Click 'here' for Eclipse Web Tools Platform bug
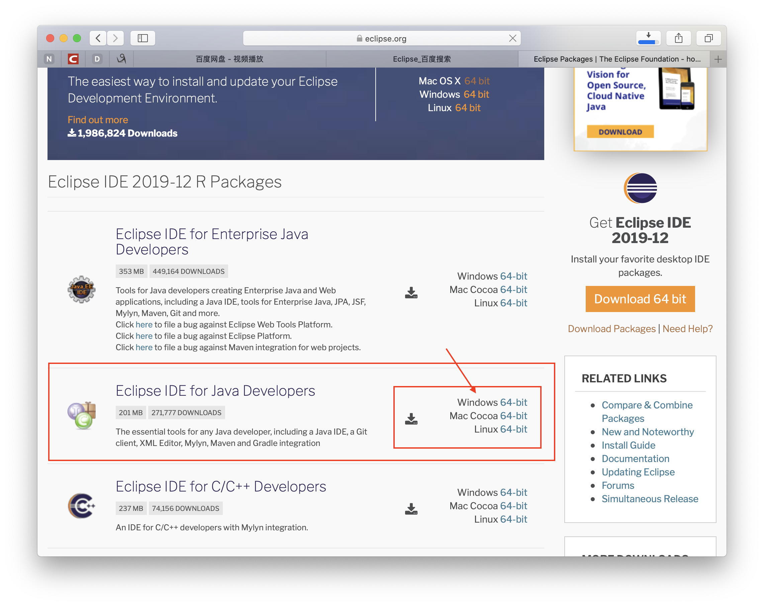764x606 pixels. [144, 324]
